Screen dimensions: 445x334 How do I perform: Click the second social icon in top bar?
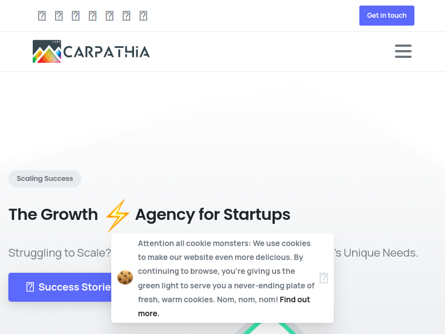(x=59, y=16)
